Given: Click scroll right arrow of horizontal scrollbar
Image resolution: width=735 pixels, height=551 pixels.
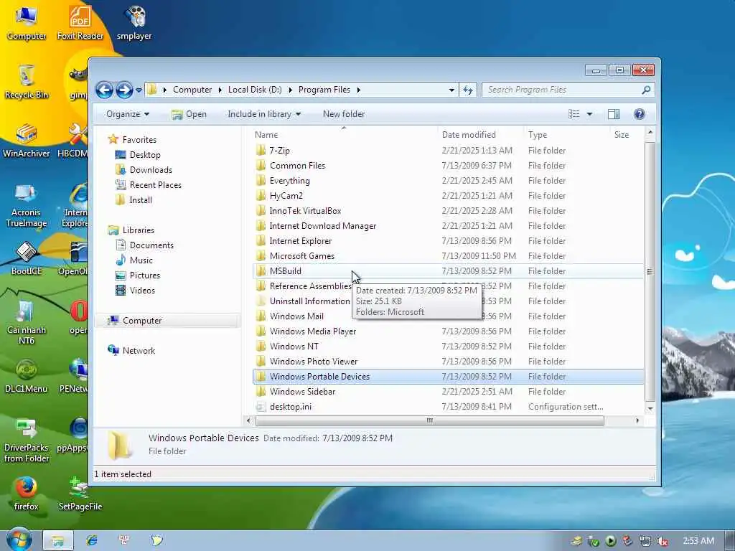Looking at the screenshot, I should pos(637,420).
